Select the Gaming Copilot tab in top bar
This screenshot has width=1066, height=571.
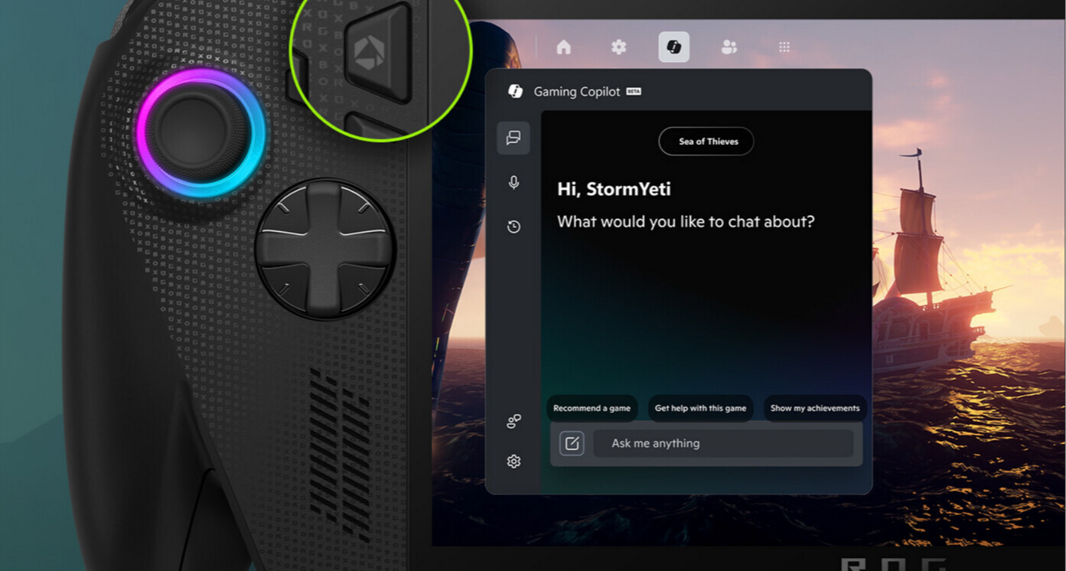[674, 47]
